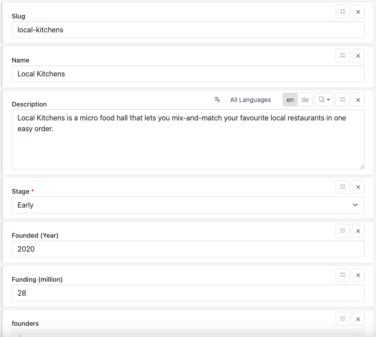376x337 pixels.
Task: Expand the Stage field to fullscreen
Action: 342,187
